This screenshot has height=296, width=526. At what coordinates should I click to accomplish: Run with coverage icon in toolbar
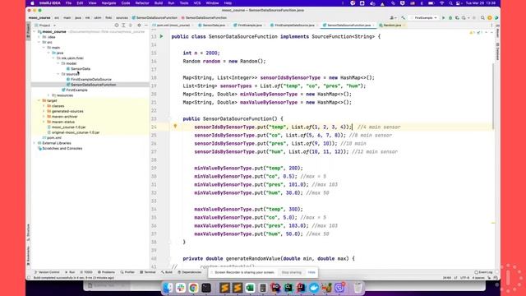(x=457, y=18)
